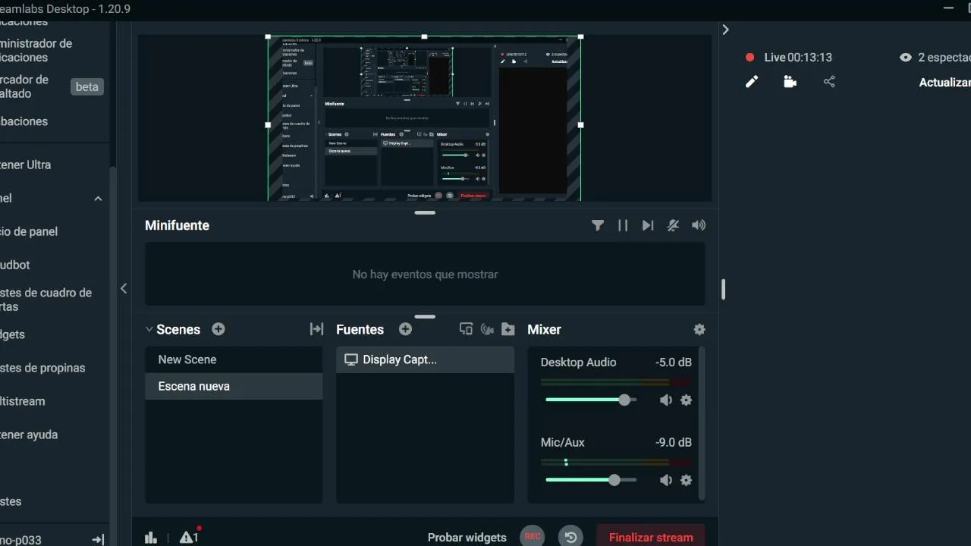Start recording with the REC button
This screenshot has width=971, height=546.
[533, 536]
